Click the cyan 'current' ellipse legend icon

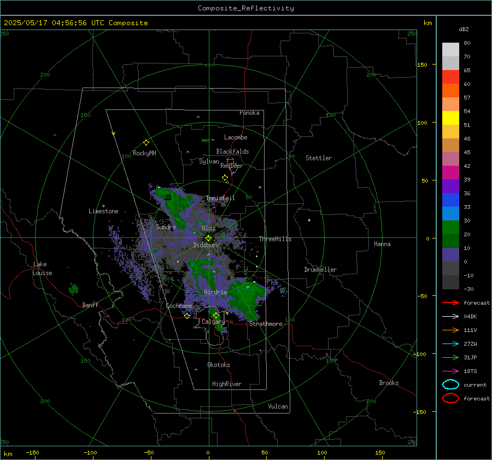click(450, 385)
